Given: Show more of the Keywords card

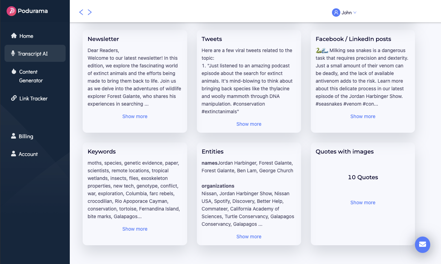Looking at the screenshot, I should (x=135, y=229).
